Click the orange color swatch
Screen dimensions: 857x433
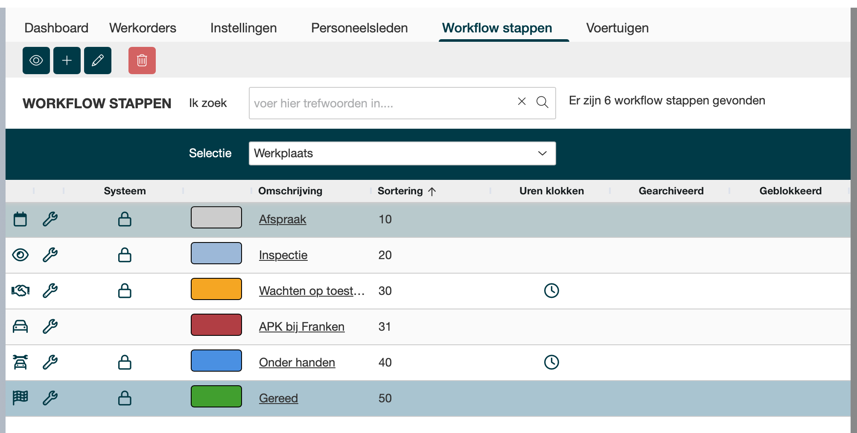coord(216,289)
